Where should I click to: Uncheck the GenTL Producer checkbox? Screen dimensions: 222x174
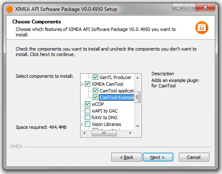tap(95, 77)
